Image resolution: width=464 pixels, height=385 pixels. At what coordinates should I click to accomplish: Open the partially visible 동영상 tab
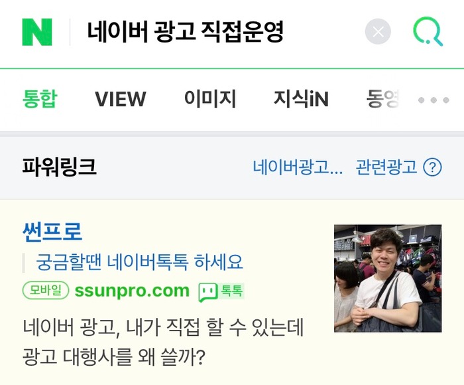(382, 99)
